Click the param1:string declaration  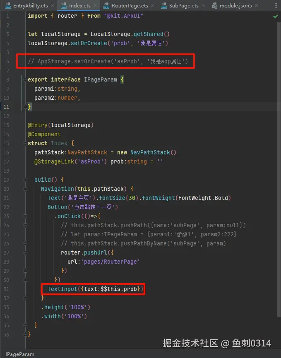tap(57, 89)
